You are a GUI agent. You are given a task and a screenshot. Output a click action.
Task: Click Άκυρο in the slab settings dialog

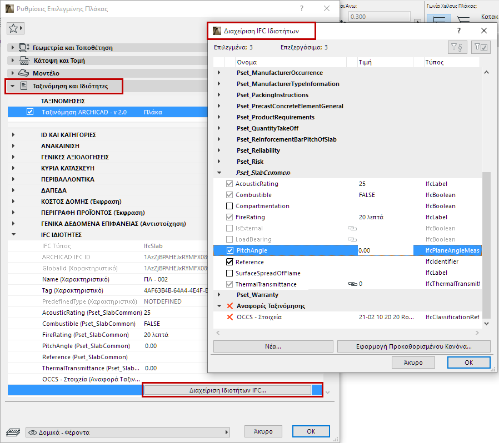click(x=263, y=431)
